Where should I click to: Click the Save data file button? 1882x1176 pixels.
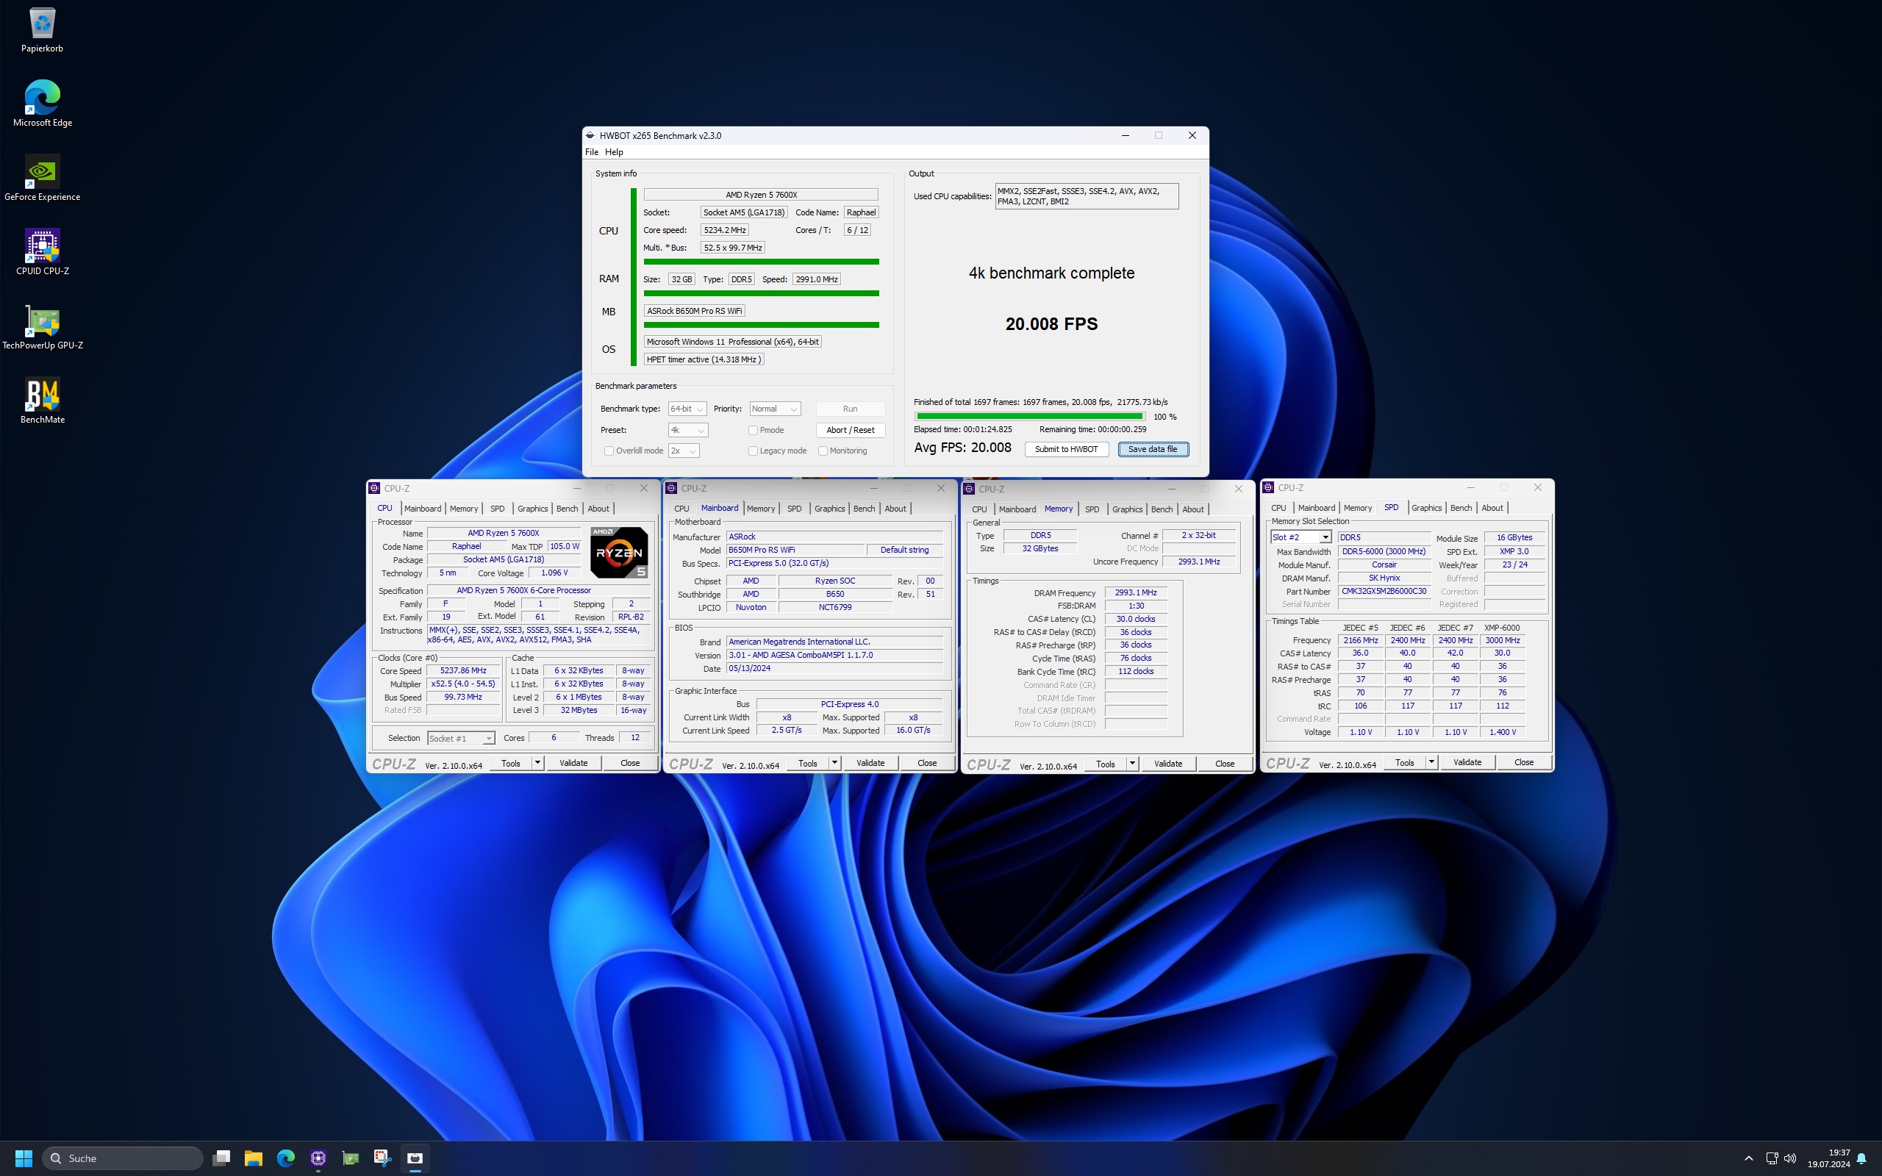coord(1153,450)
